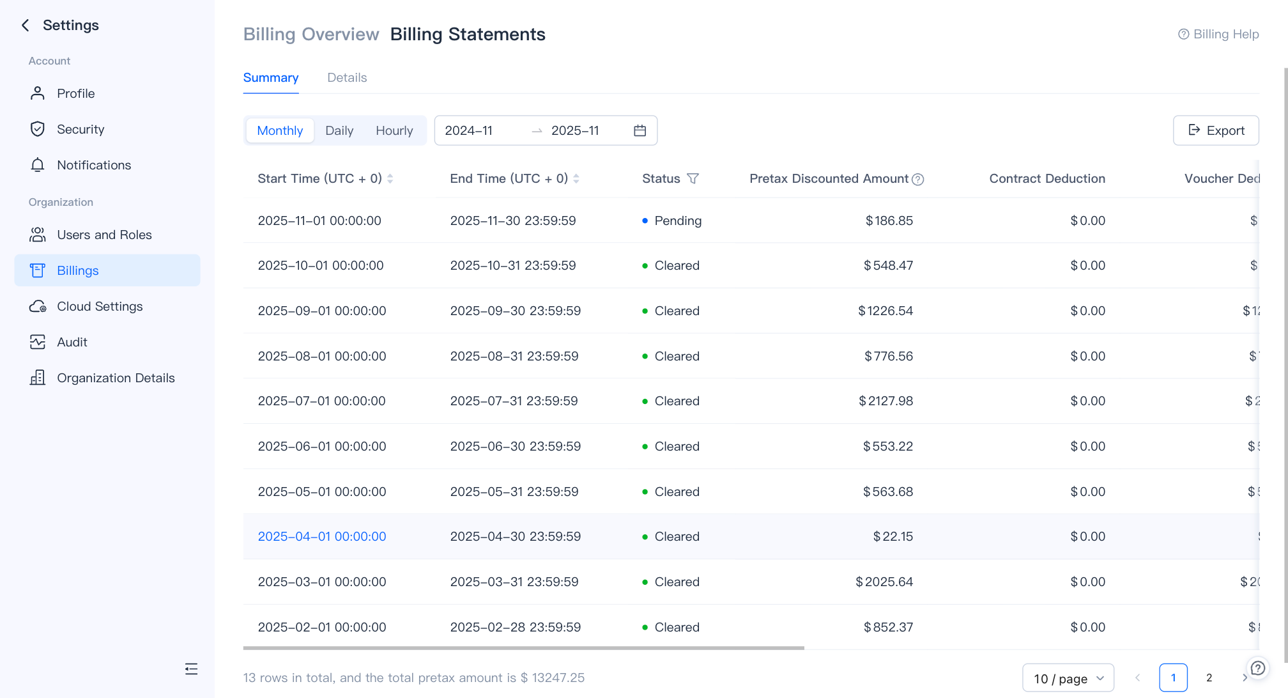Collapse the sidebar with the bottom-left control
The width and height of the screenshot is (1288, 698).
pyautogui.click(x=191, y=669)
